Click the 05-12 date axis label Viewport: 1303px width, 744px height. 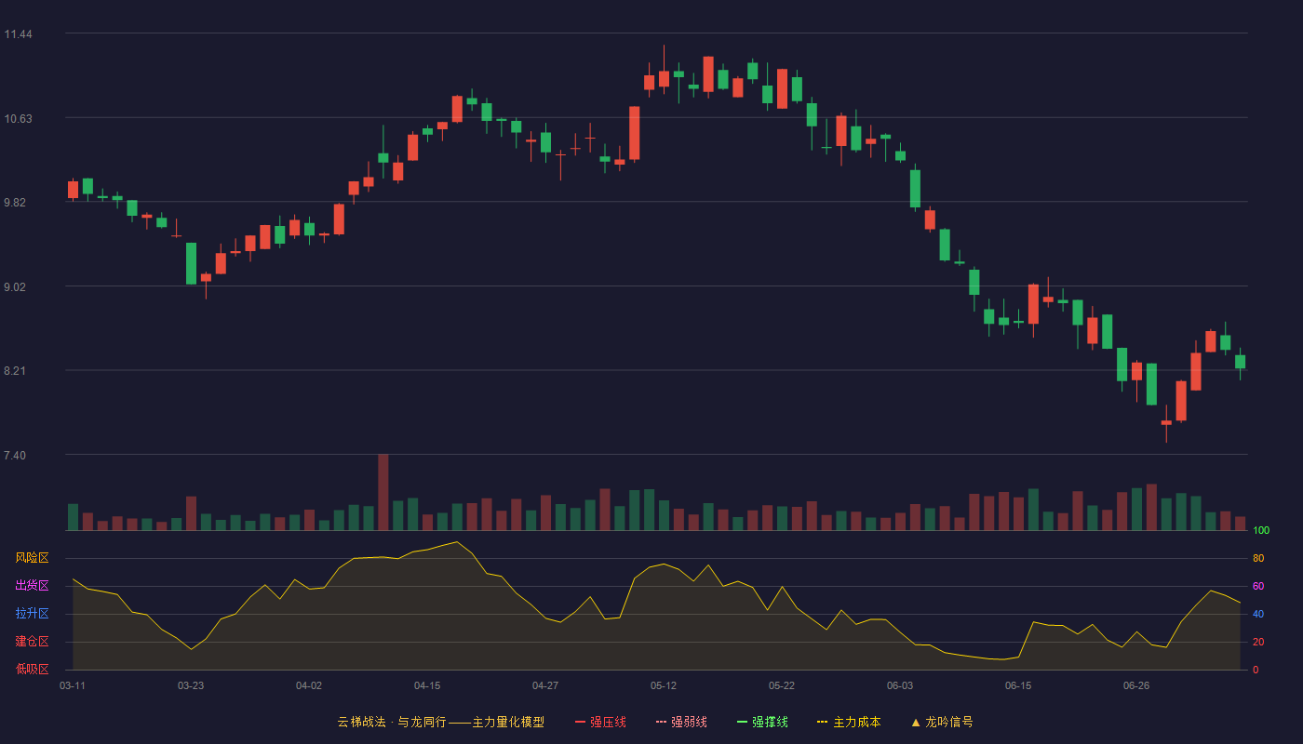coord(664,685)
